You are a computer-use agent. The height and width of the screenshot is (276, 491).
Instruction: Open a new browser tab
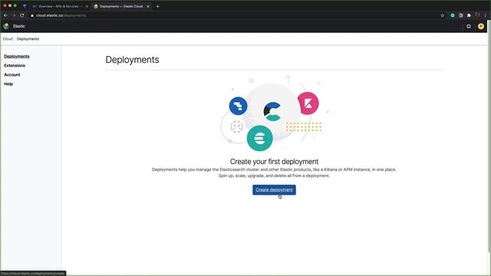point(157,6)
